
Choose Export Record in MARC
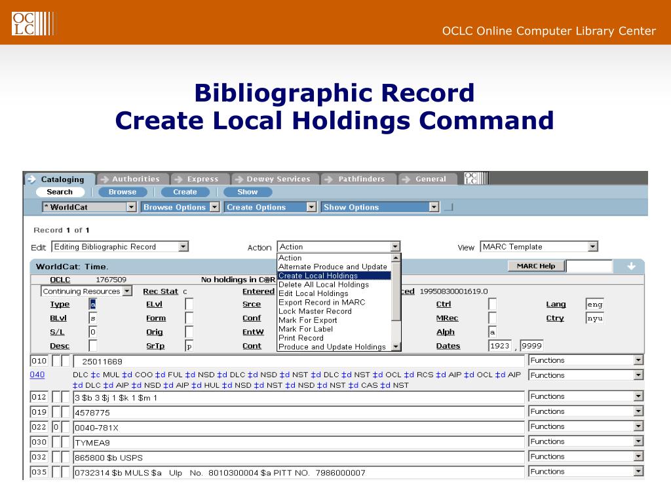[x=334, y=303]
